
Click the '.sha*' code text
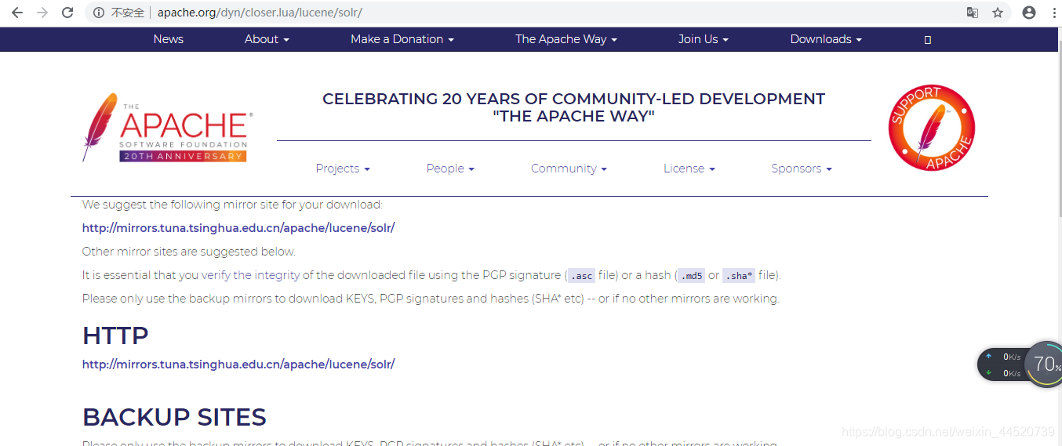[x=739, y=276]
